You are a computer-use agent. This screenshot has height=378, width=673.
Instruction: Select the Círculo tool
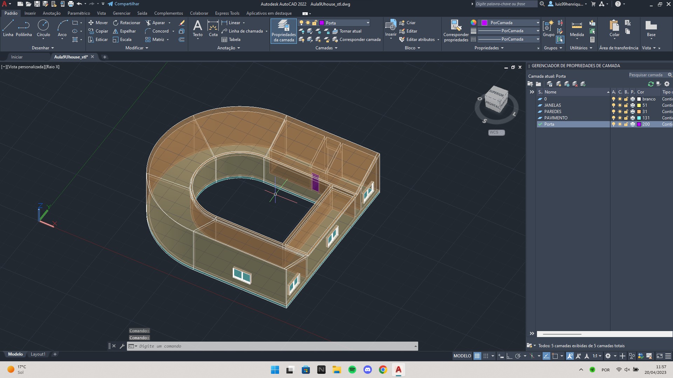click(43, 28)
